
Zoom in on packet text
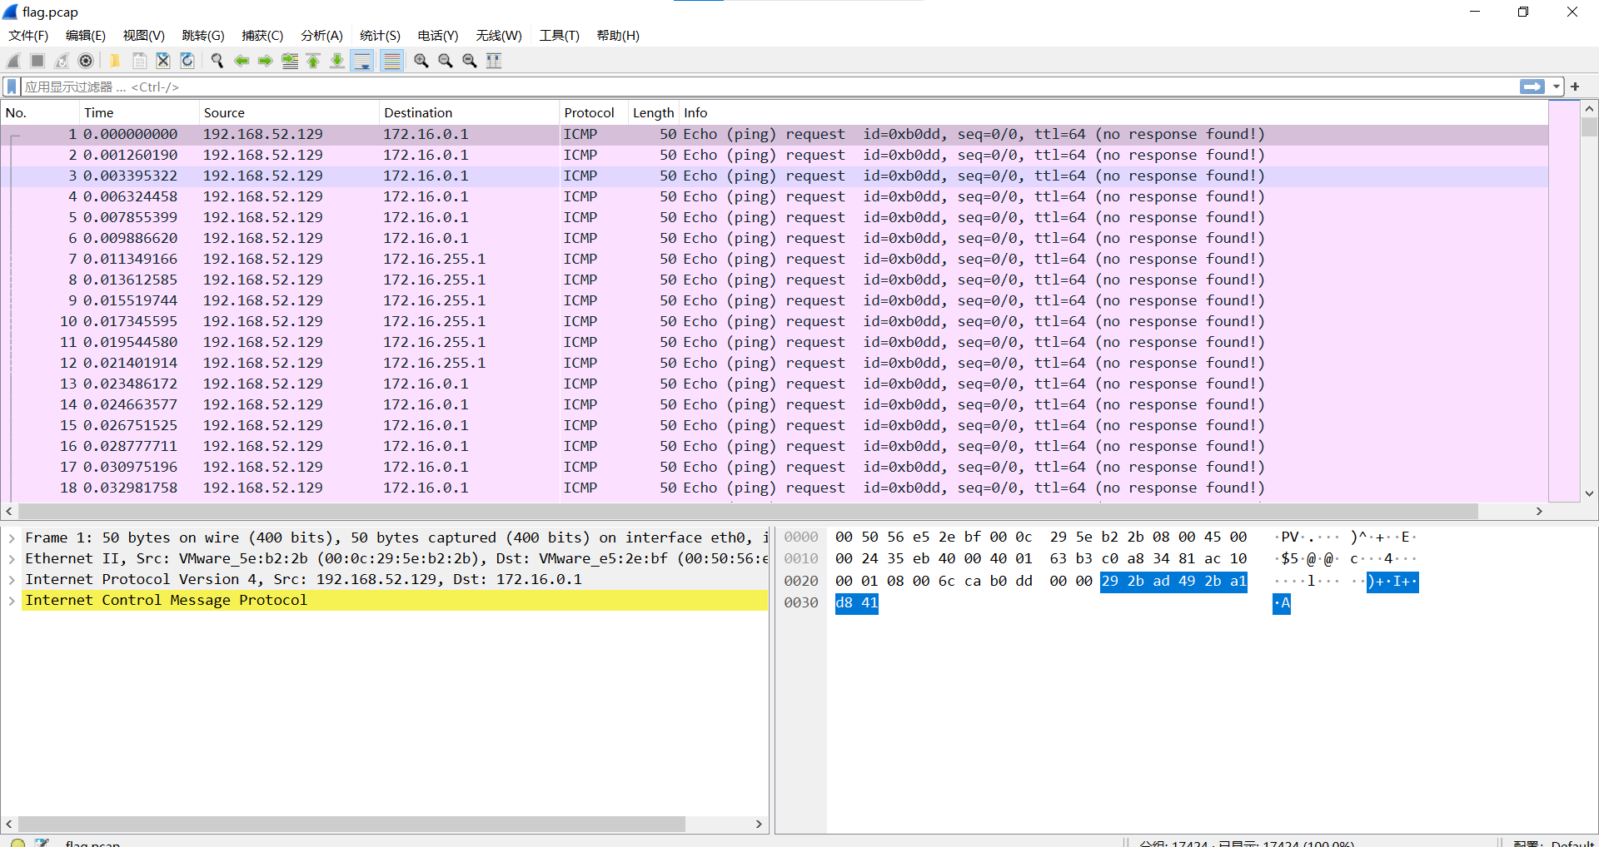[x=421, y=61]
